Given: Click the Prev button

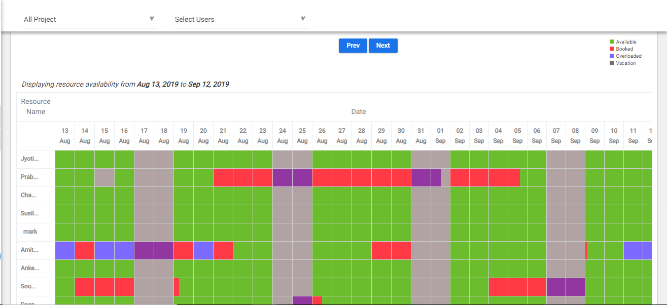Looking at the screenshot, I should click(x=353, y=46).
